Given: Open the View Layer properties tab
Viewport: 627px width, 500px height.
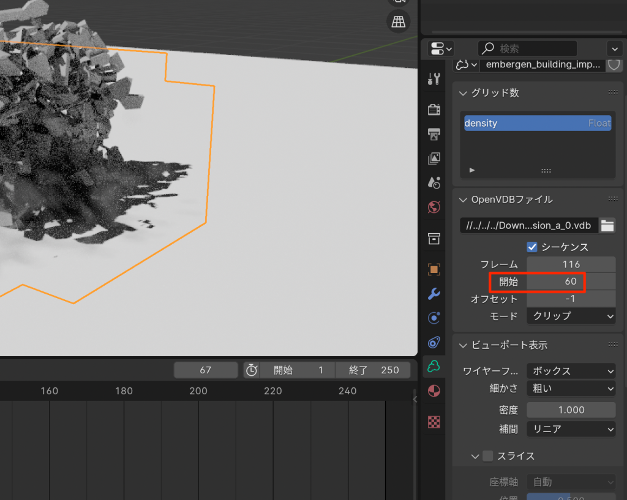Looking at the screenshot, I should pos(434,159).
